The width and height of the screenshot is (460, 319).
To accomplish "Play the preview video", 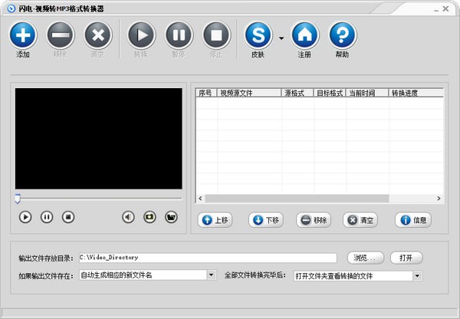I will pyautogui.click(x=25, y=217).
